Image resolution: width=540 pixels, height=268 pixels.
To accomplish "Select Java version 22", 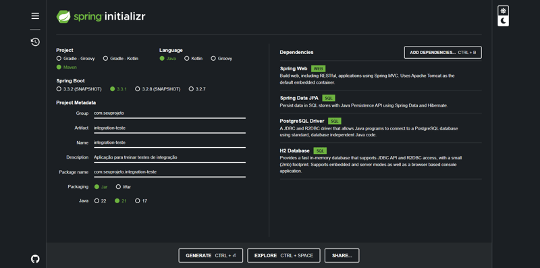I will (x=100, y=200).
